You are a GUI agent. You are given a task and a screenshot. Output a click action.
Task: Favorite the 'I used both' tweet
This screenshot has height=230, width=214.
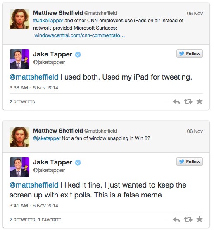pos(200,101)
